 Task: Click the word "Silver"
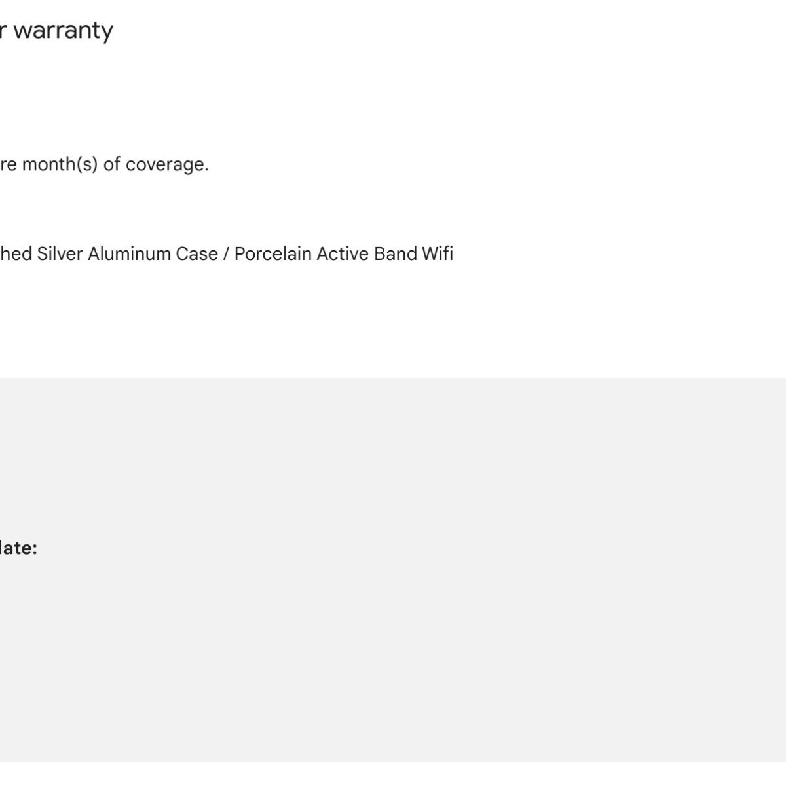[60, 254]
